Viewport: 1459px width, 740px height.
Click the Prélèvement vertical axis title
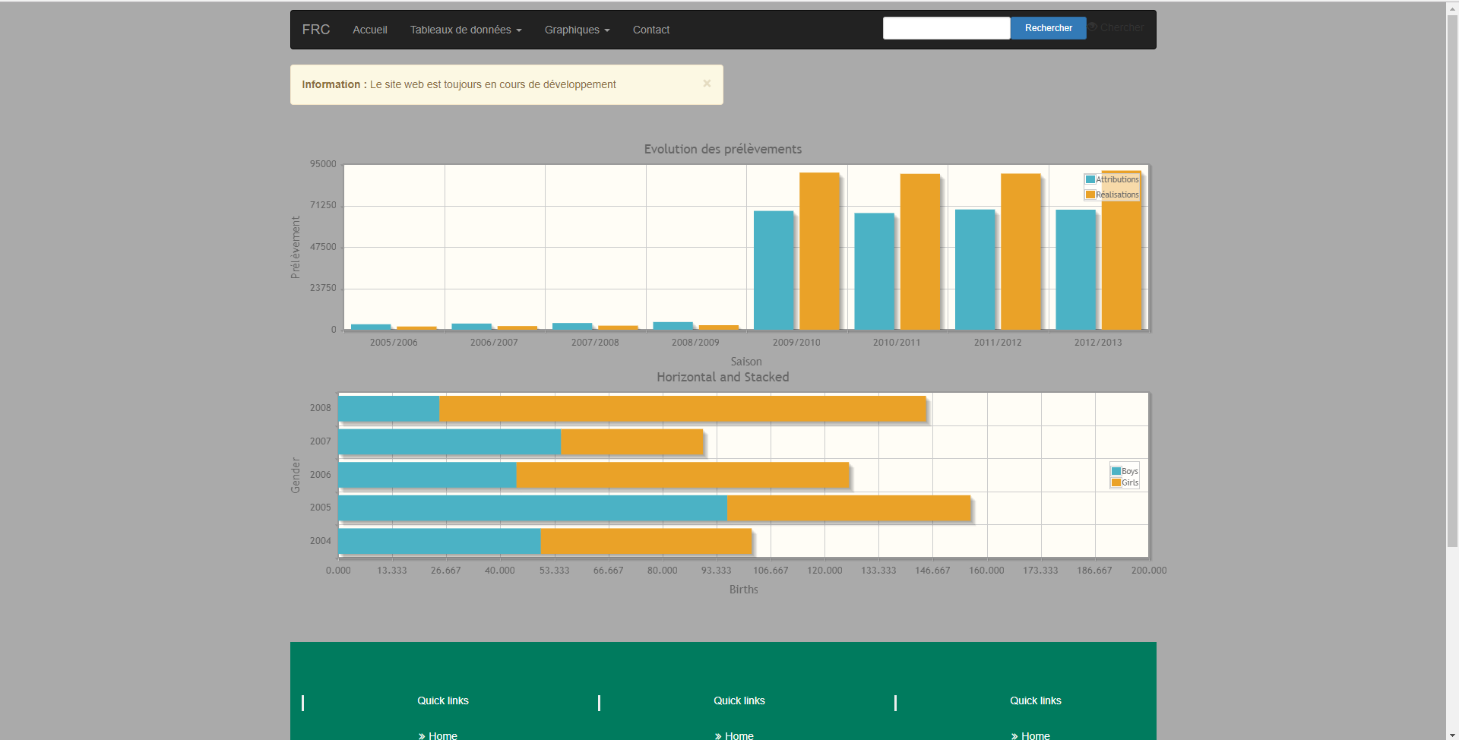tap(296, 247)
